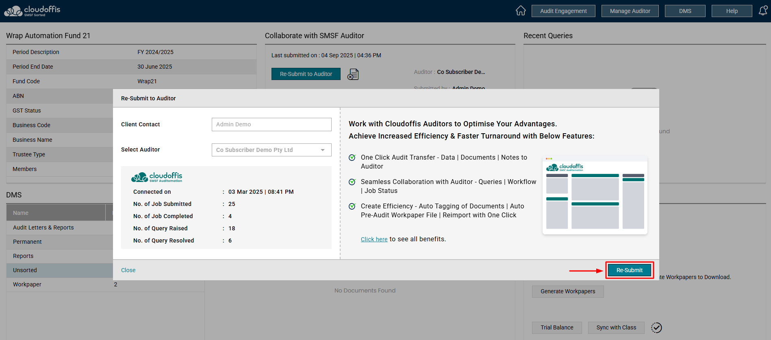Click the Home icon in header
771x340 pixels.
tap(521, 11)
